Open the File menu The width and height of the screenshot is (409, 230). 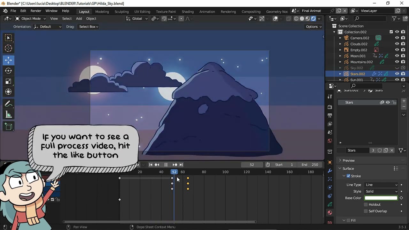13,11
